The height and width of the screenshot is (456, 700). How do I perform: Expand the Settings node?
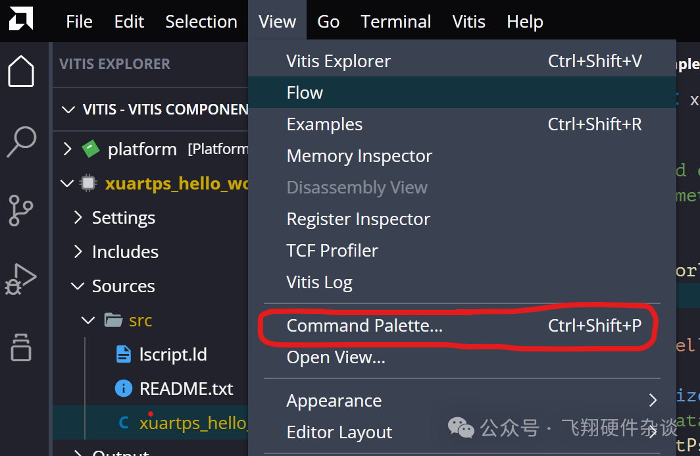pyautogui.click(x=78, y=218)
